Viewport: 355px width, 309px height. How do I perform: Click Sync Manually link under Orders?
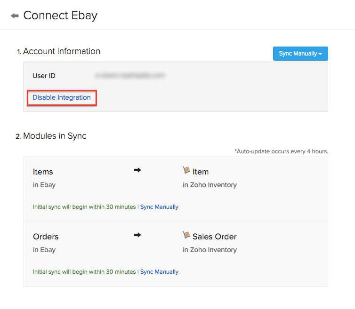(159, 272)
